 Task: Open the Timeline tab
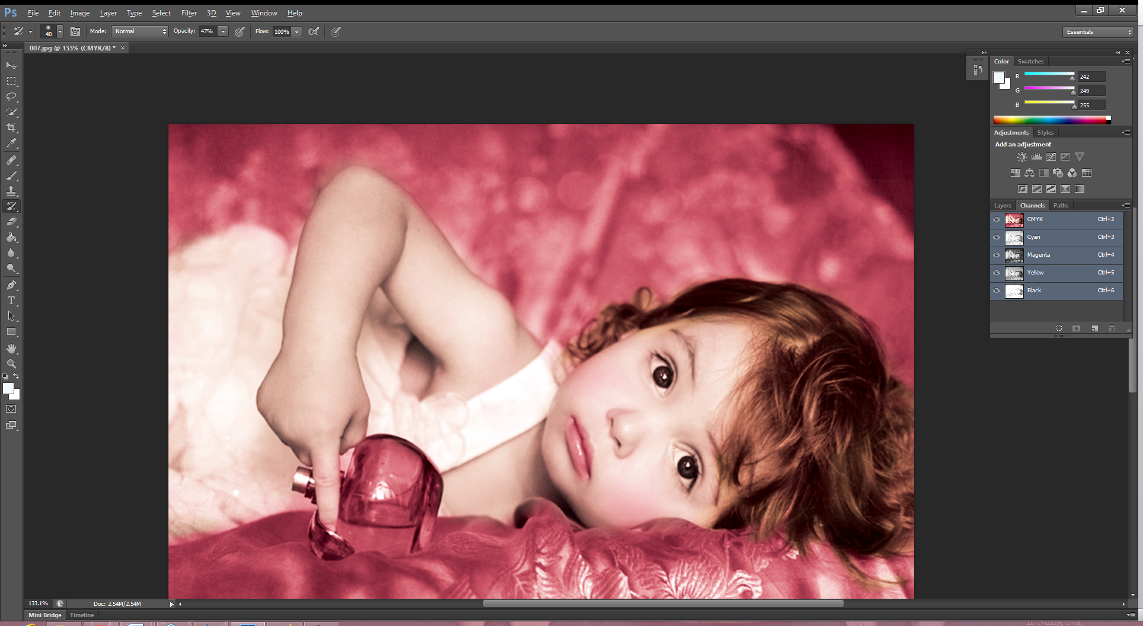tap(82, 615)
